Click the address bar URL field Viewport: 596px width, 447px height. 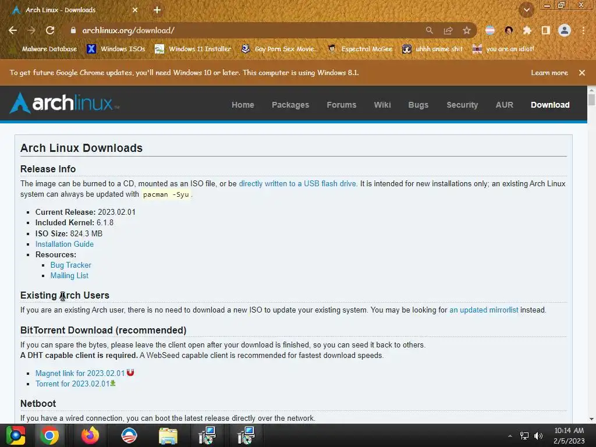coord(243,30)
